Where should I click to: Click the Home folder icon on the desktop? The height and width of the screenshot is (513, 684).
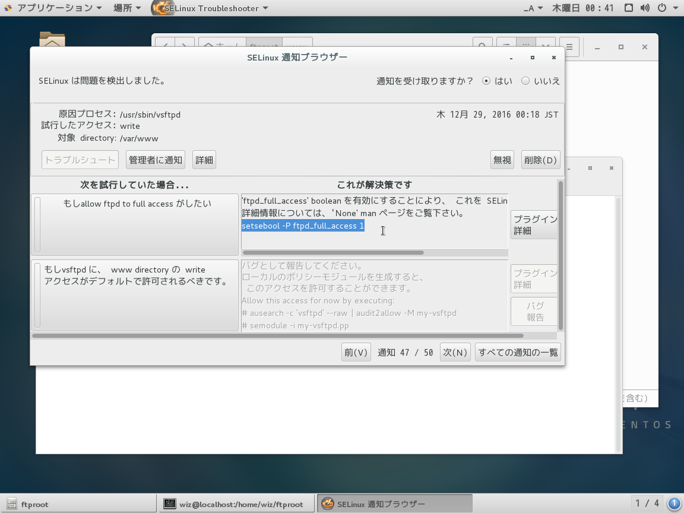52,40
